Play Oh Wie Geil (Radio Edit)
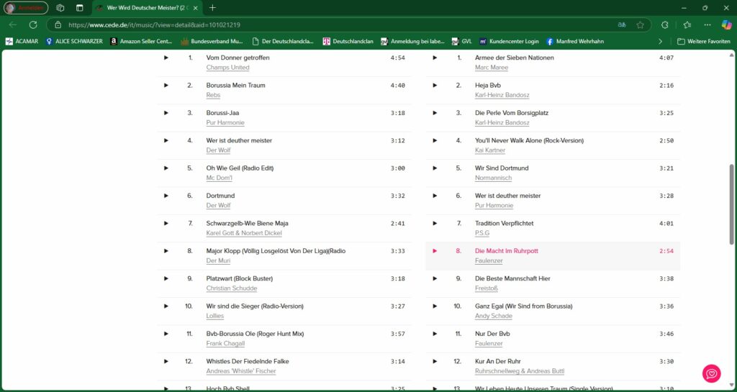This screenshot has width=737, height=392. tap(166, 168)
